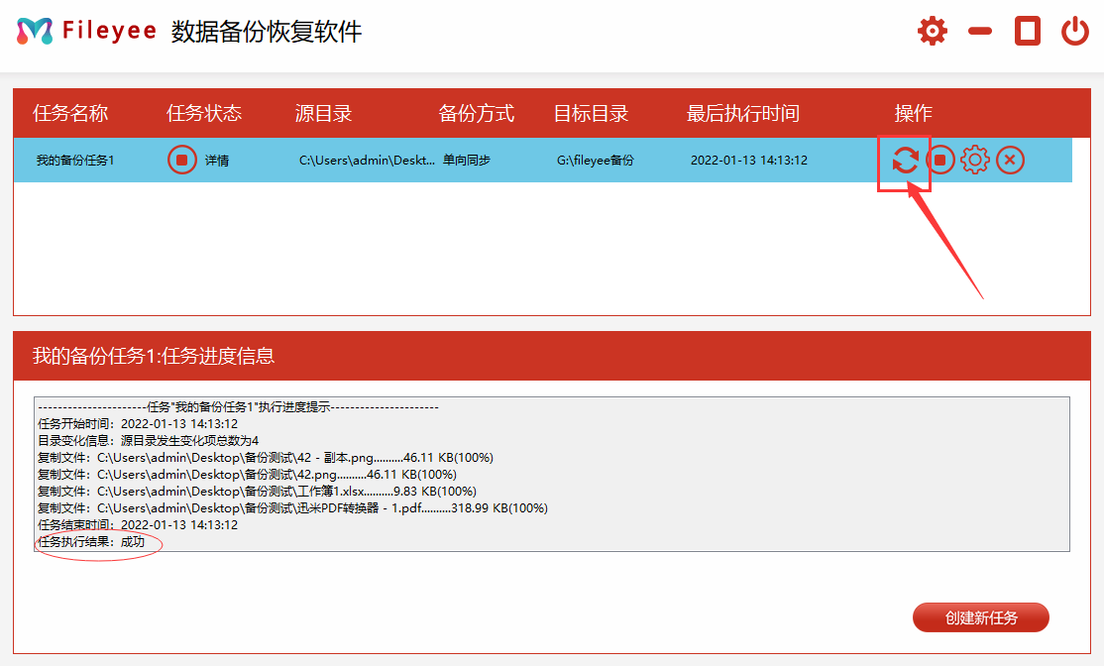Image resolution: width=1104 pixels, height=666 pixels.
Task: Open task settings via the gear icon in 操作
Action: 975,160
